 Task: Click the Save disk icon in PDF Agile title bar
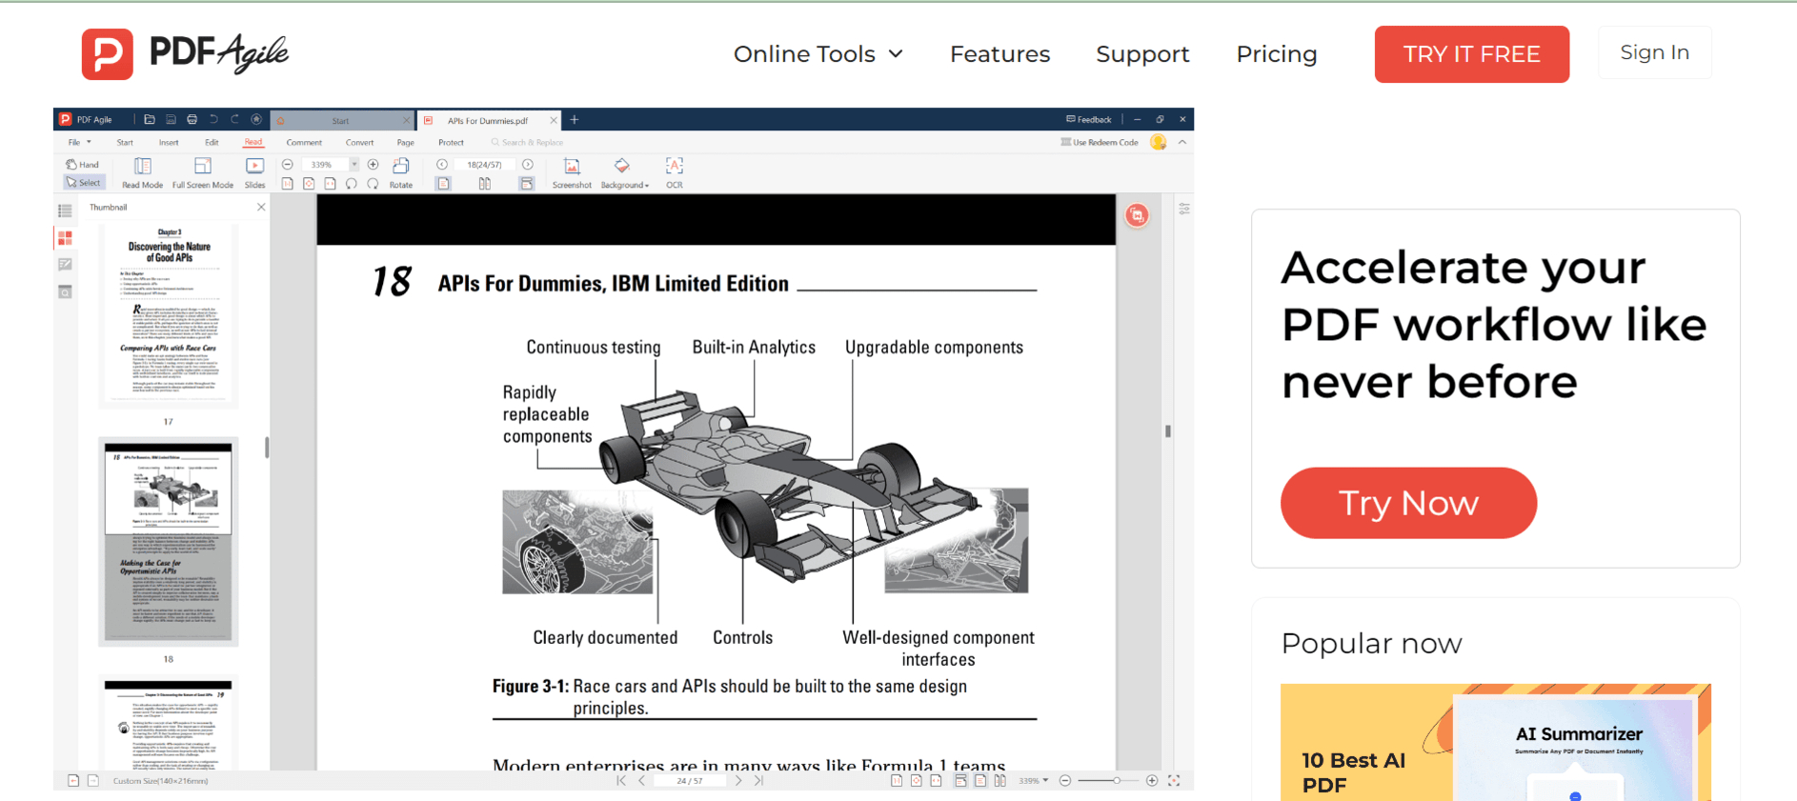pos(172,120)
